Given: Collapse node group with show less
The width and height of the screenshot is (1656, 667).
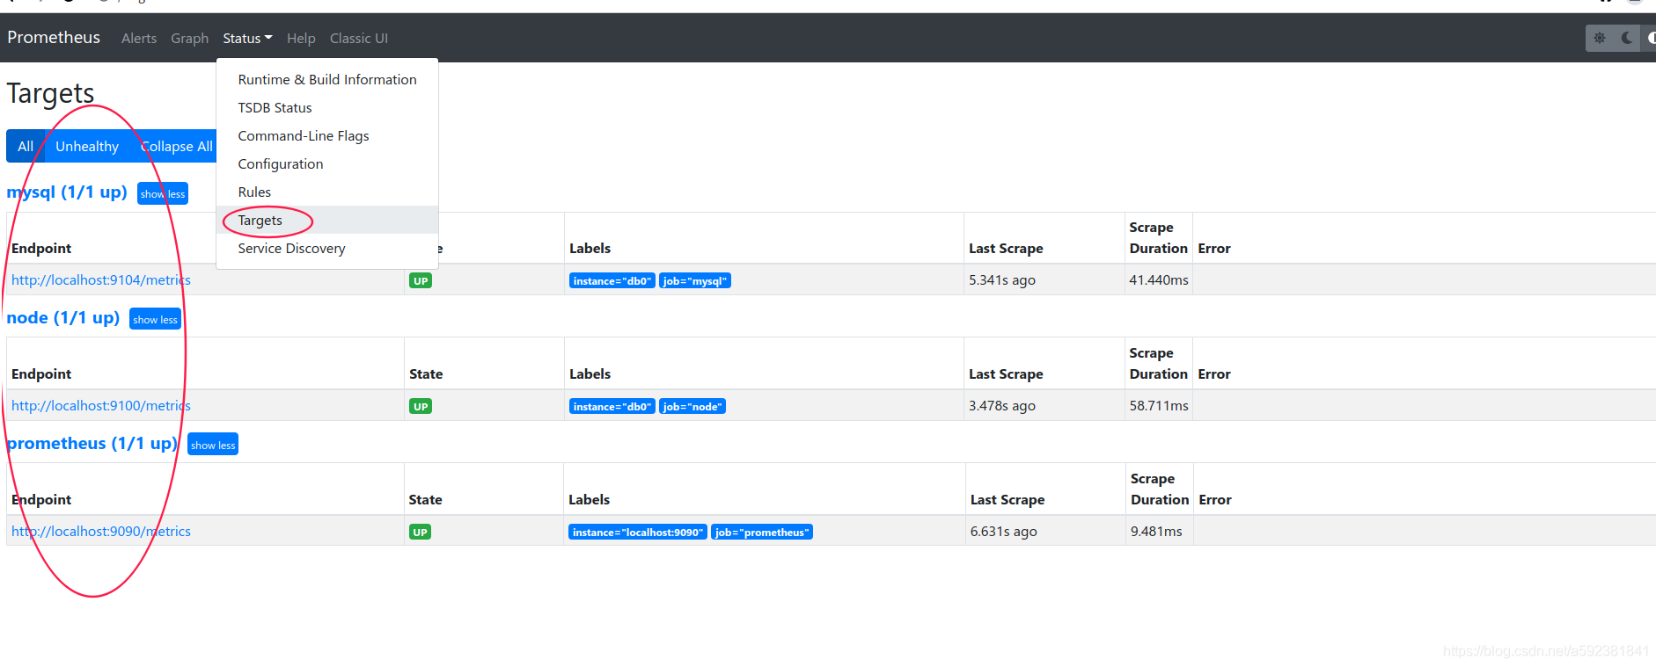Looking at the screenshot, I should [155, 319].
